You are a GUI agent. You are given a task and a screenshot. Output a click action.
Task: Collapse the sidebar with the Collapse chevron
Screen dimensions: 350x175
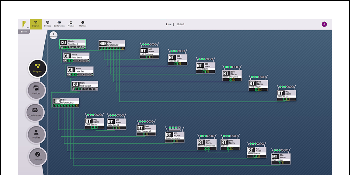click(53, 35)
